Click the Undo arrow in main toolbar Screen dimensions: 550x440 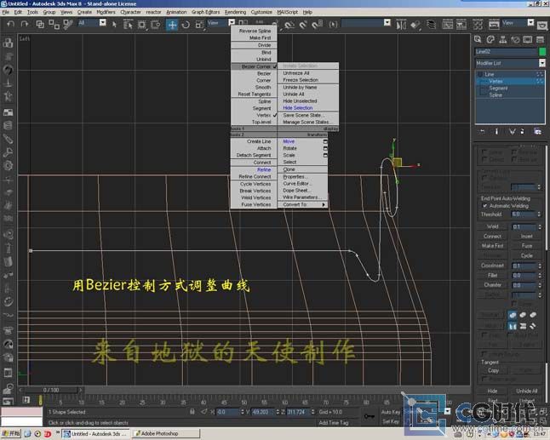tap(10, 24)
